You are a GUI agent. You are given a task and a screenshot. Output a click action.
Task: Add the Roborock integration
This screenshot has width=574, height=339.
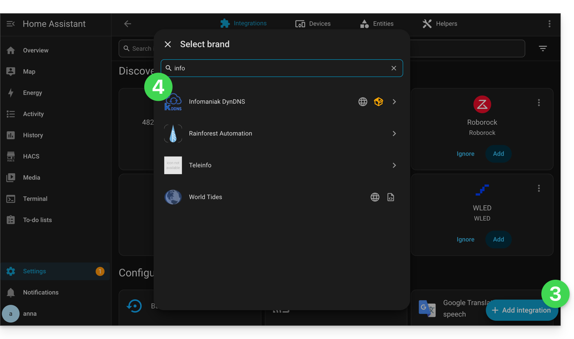[x=498, y=154]
